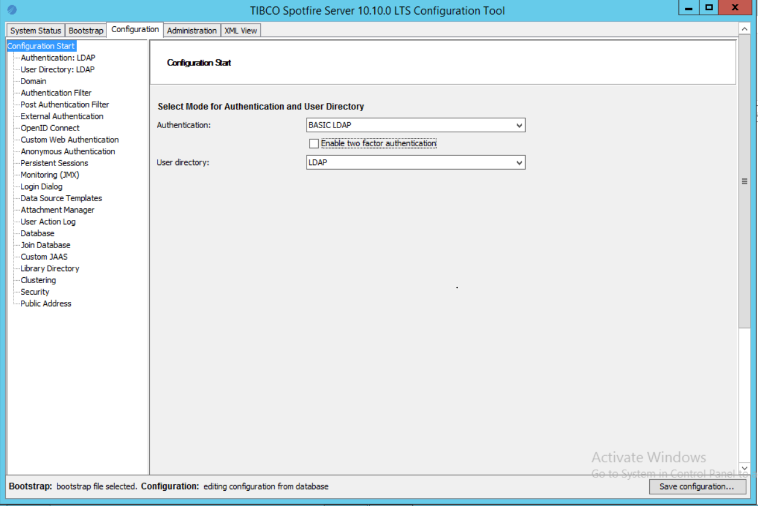758x506 pixels.
Task: Select Persistent Sessions in the tree
Action: pyautogui.click(x=54, y=163)
